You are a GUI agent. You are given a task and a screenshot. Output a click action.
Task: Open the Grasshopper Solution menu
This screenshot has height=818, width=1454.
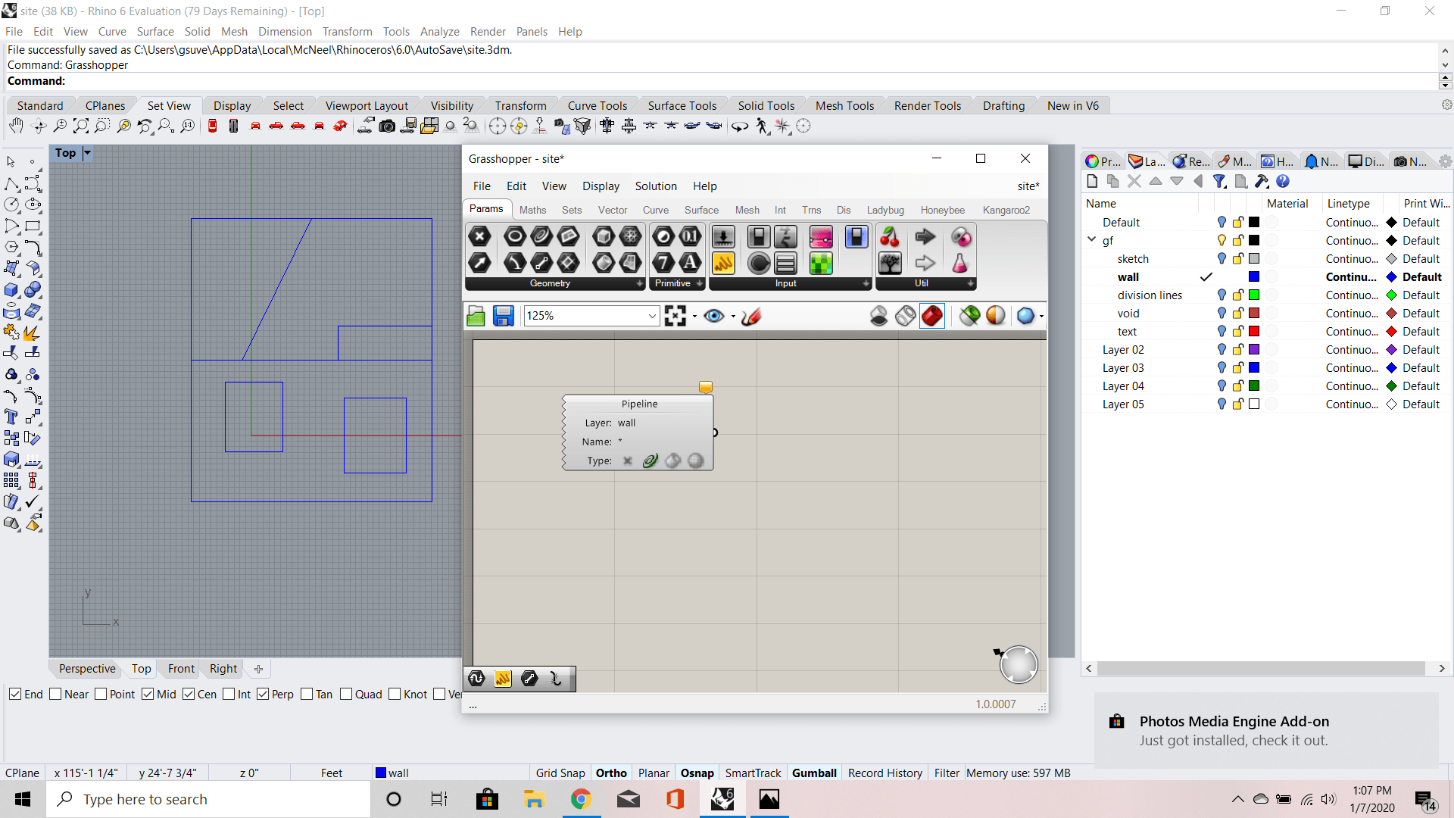(656, 186)
